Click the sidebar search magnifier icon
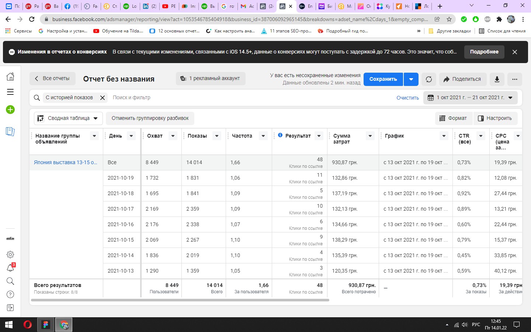531x332 pixels. click(10, 281)
